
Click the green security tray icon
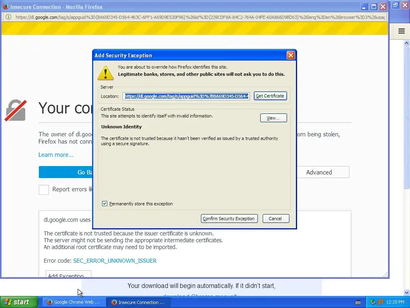(373, 302)
